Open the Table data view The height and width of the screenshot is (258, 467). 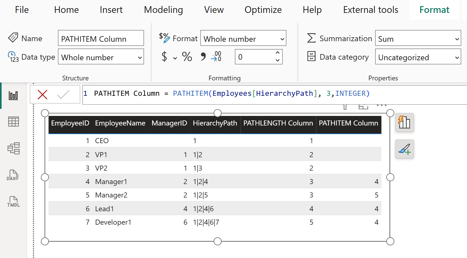pyautogui.click(x=13, y=122)
